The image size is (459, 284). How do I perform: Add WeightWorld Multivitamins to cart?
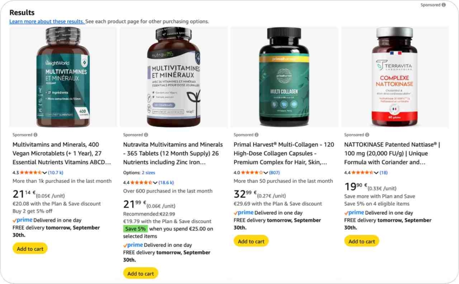[30, 249]
